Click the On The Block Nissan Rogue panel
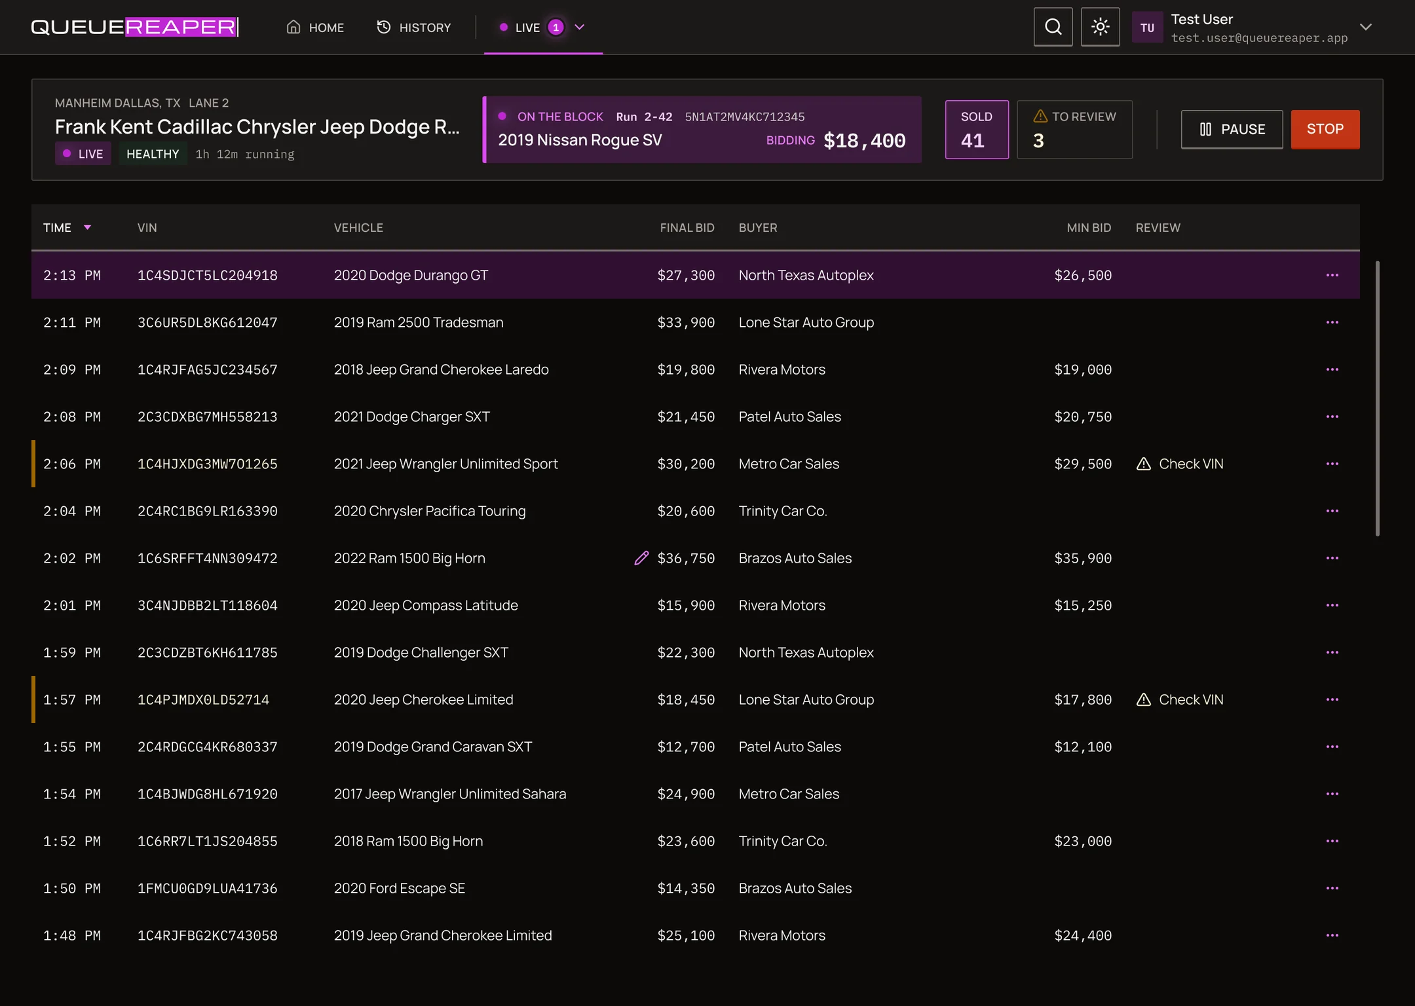This screenshot has height=1006, width=1415. (702, 129)
